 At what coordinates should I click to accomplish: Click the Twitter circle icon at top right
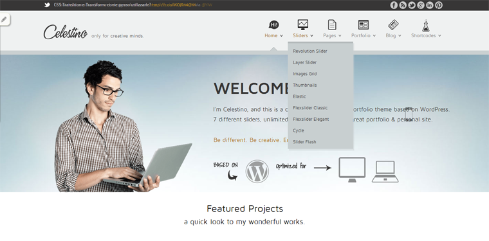pos(412,5)
